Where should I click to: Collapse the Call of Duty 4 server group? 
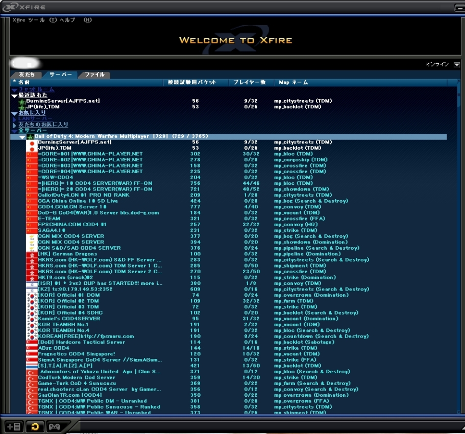pos(22,137)
